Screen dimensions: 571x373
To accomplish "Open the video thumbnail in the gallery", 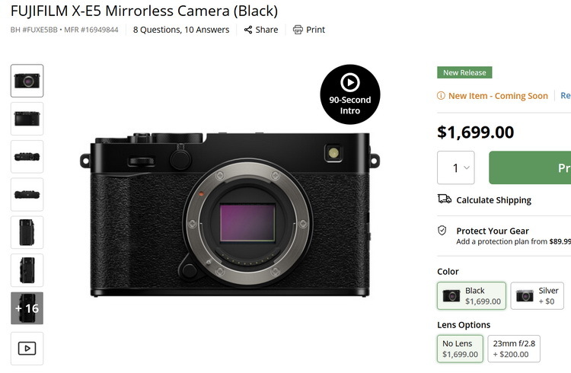I will (x=27, y=348).
